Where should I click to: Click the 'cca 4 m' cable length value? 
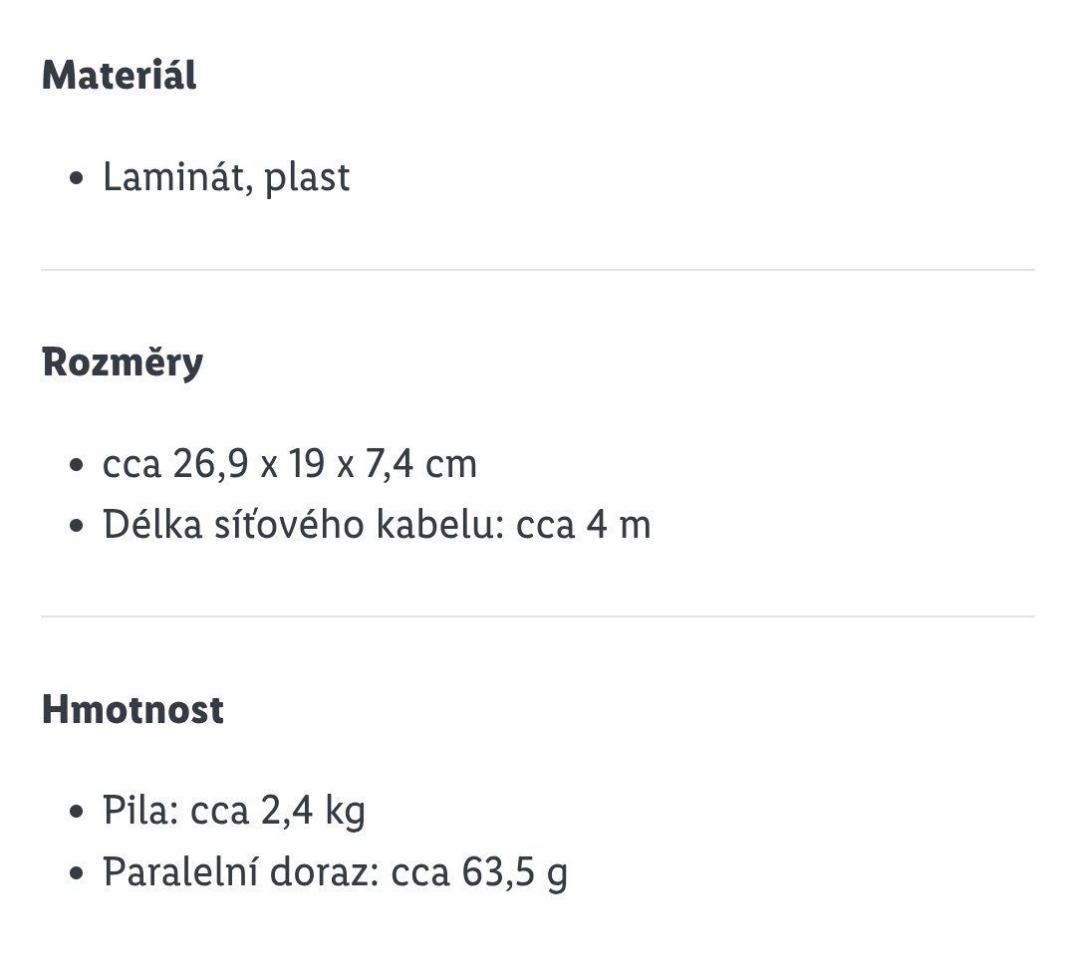(583, 525)
